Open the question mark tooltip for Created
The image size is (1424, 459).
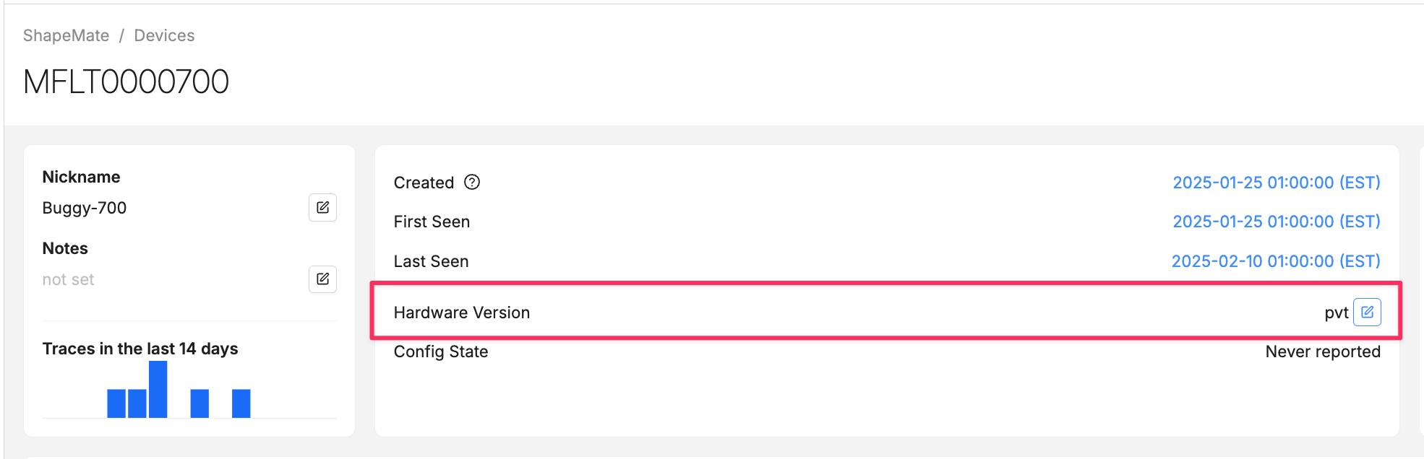pyautogui.click(x=472, y=183)
